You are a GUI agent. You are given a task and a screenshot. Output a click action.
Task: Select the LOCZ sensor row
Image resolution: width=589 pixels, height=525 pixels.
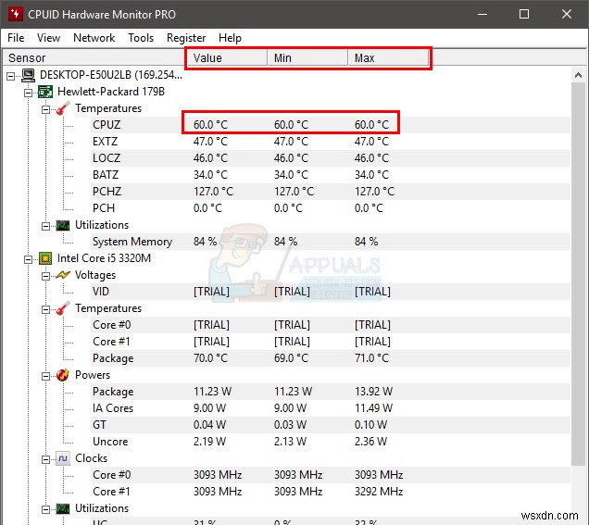[331, 158]
